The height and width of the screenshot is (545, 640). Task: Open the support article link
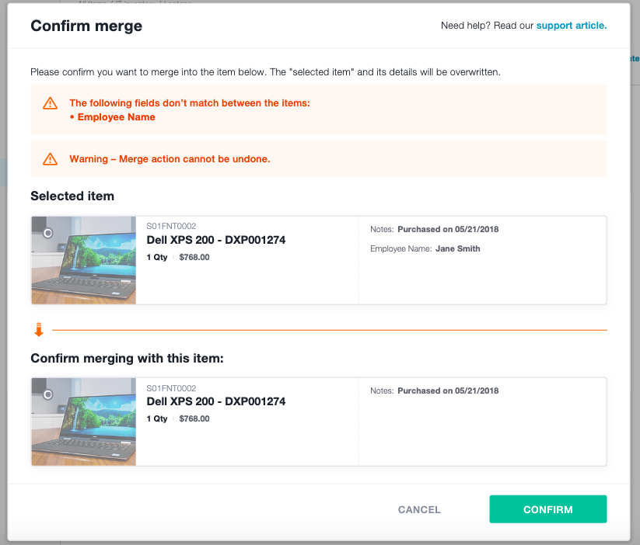click(572, 26)
